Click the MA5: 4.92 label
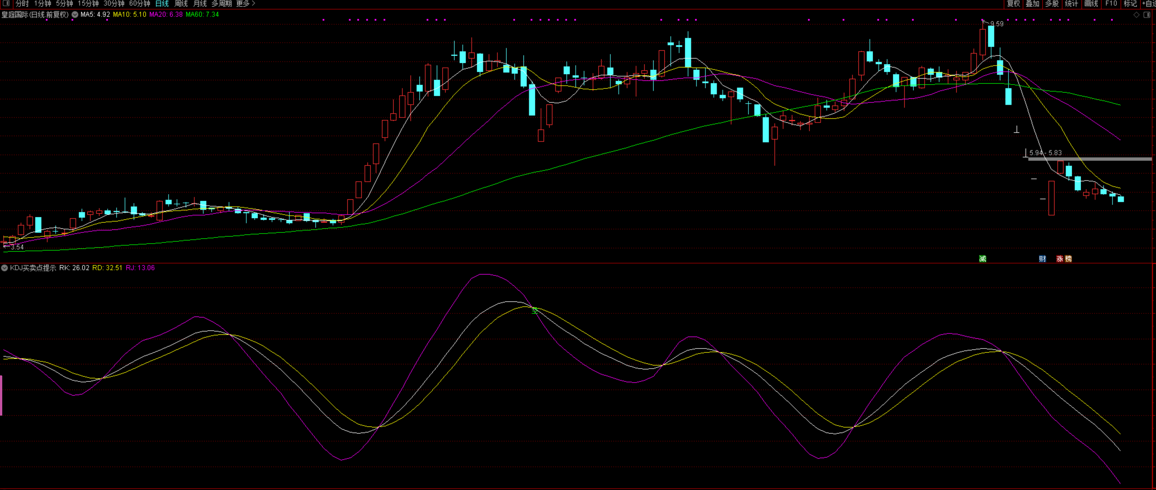The width and height of the screenshot is (1156, 490). point(95,15)
